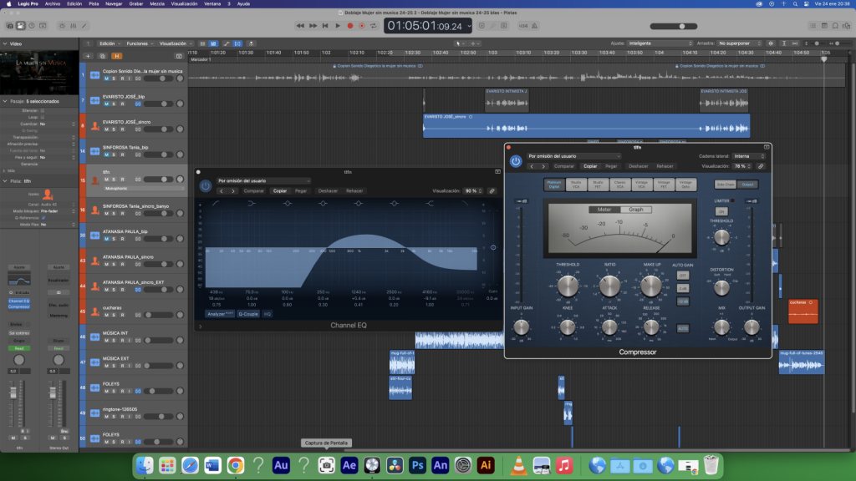
Task: Select the low shelf band icon in Channel EQ
Action: (x=250, y=203)
